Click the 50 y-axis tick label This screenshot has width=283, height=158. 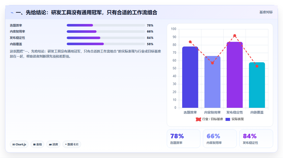pos(174,68)
